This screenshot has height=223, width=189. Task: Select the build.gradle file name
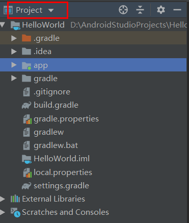(x=56, y=106)
